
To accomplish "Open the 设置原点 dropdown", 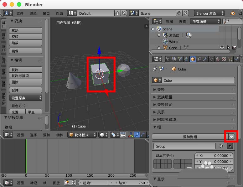I will (26, 98).
